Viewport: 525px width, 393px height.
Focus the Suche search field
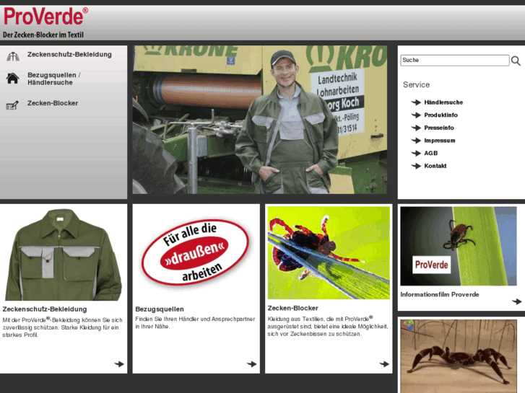point(455,60)
